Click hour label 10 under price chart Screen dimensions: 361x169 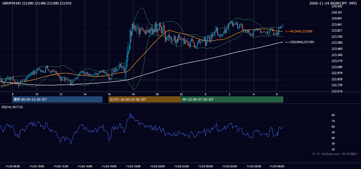pyautogui.click(x=37, y=94)
